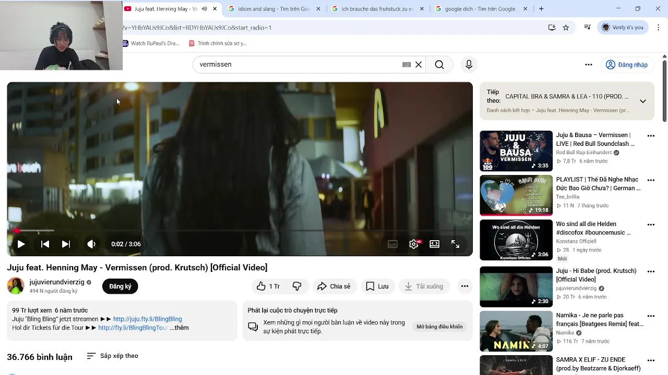Viewport: 668px width, 375px height.
Task: Clear the vermissen search query
Action: 418,65
